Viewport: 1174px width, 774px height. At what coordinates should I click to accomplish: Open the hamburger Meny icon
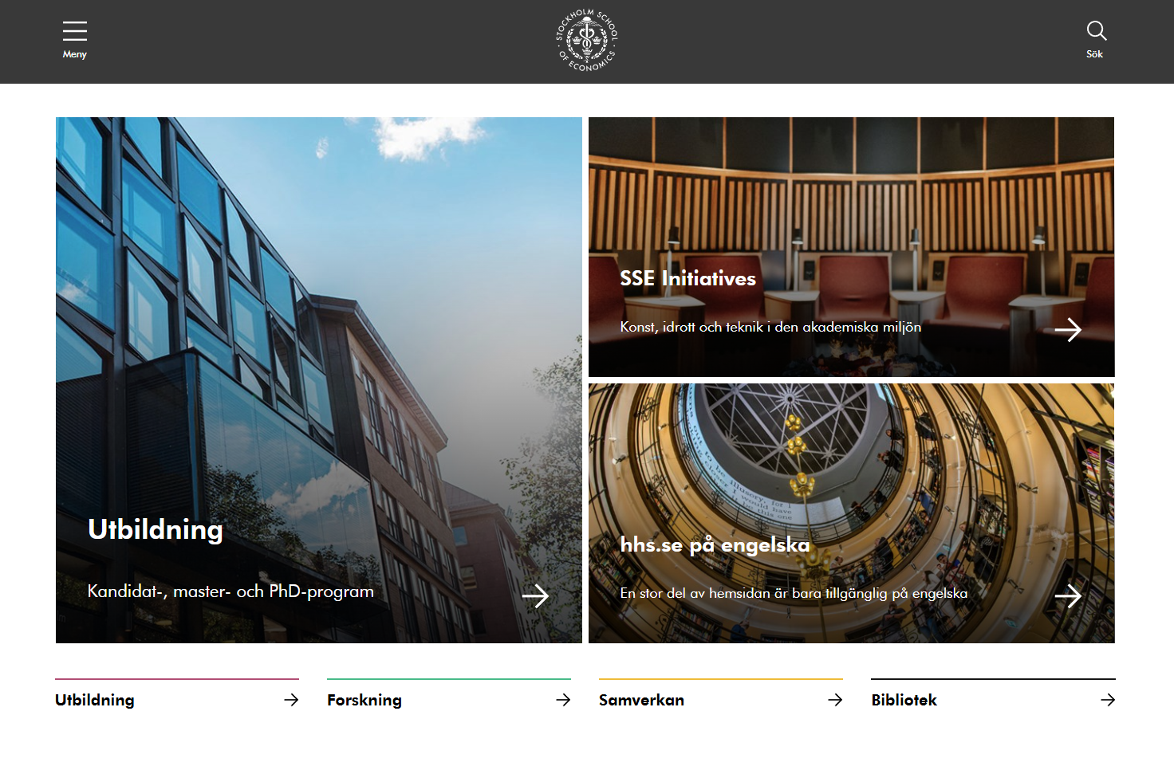click(75, 31)
